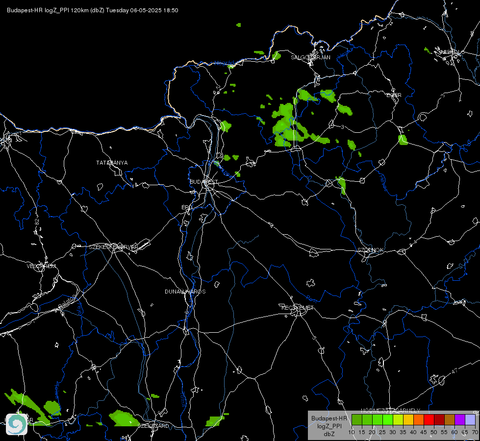Click the blue 'Balaton' lake label

66,301
